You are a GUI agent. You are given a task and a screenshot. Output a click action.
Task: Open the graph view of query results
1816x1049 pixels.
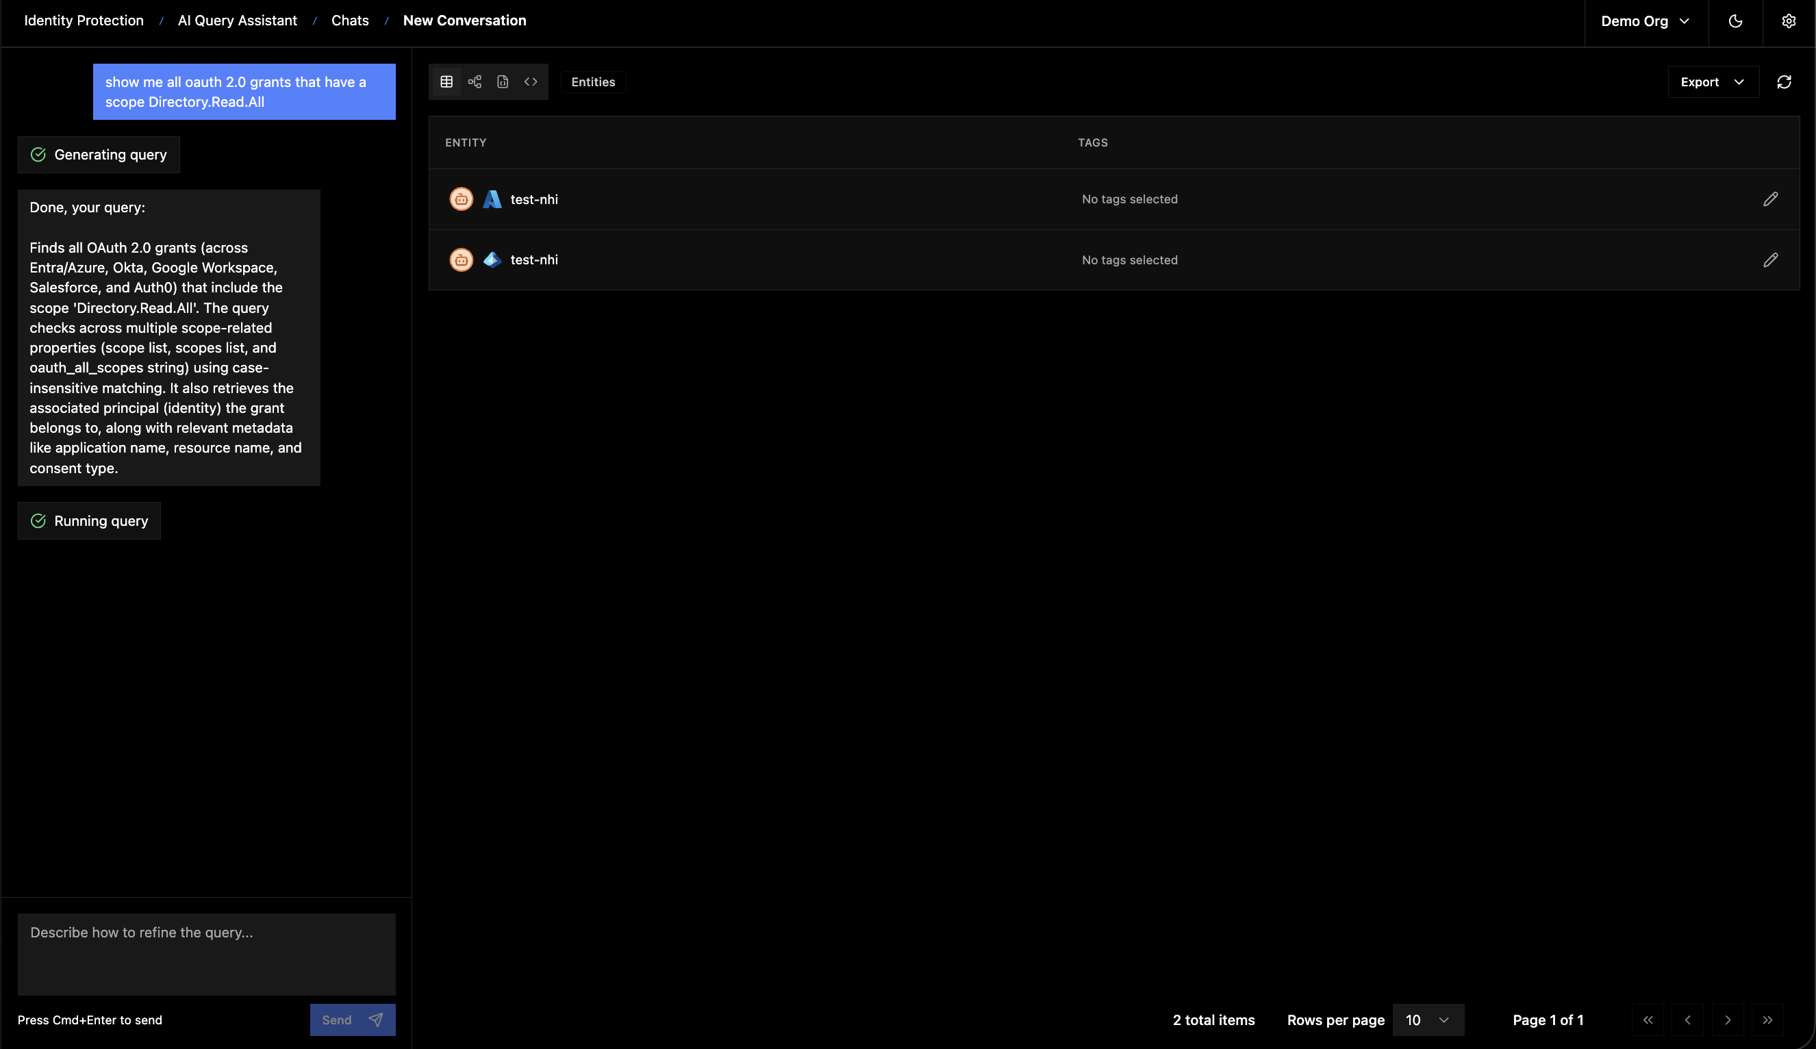[x=475, y=81]
